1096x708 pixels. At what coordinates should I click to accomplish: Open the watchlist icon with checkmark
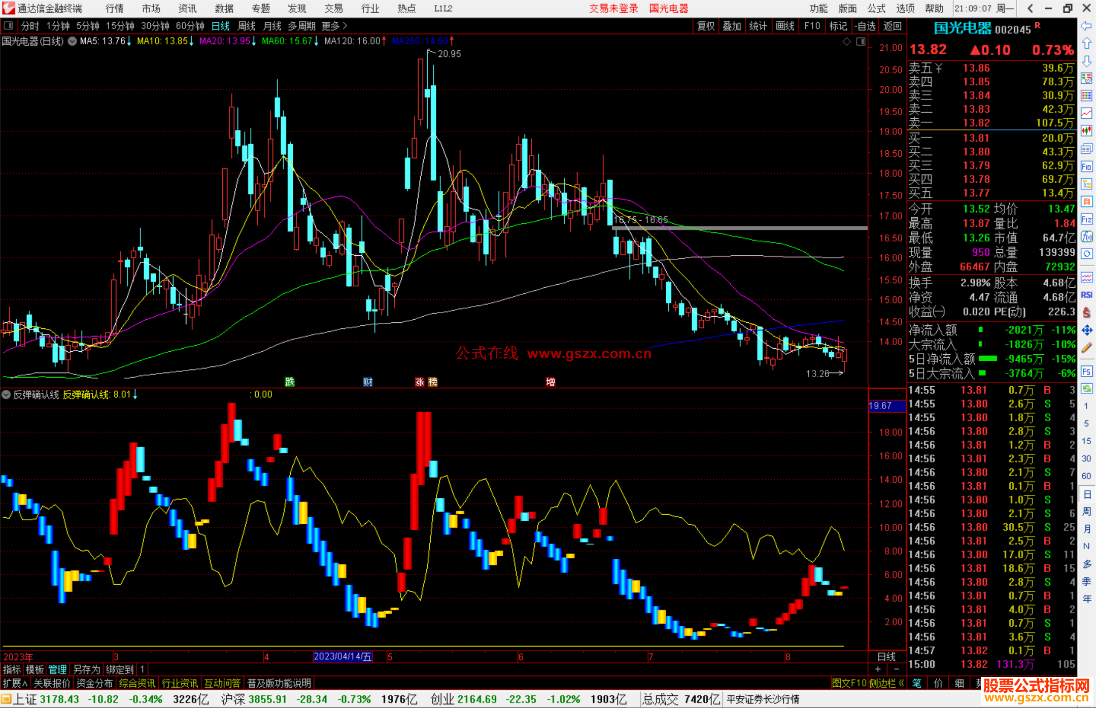[1086, 78]
